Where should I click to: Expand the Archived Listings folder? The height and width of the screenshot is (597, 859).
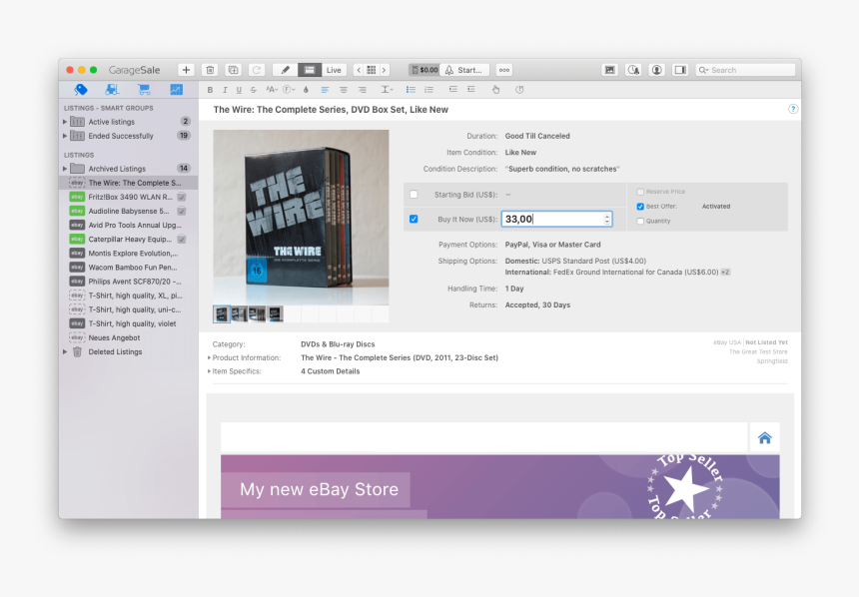tap(66, 168)
